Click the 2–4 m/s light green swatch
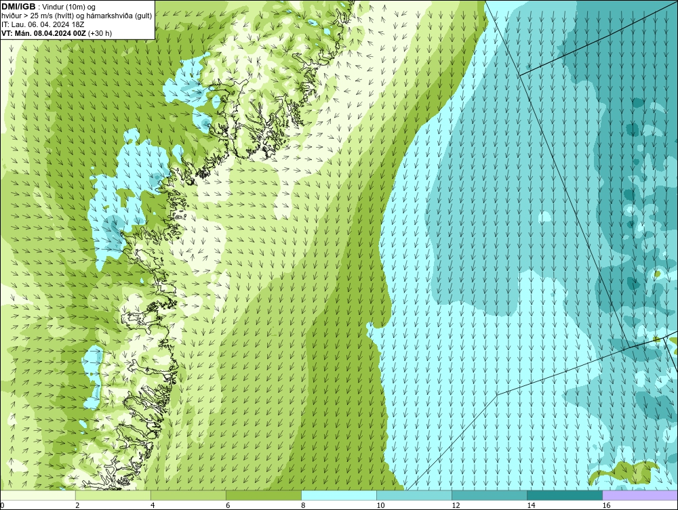678x510 pixels. pyautogui.click(x=113, y=495)
